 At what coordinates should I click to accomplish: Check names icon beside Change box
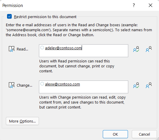pos(136,85)
